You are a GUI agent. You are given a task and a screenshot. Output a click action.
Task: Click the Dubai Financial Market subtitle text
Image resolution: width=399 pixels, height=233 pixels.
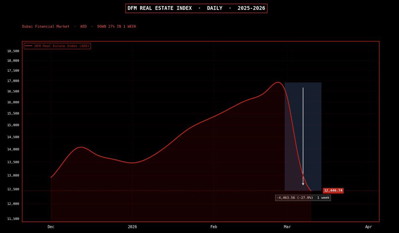pos(79,27)
